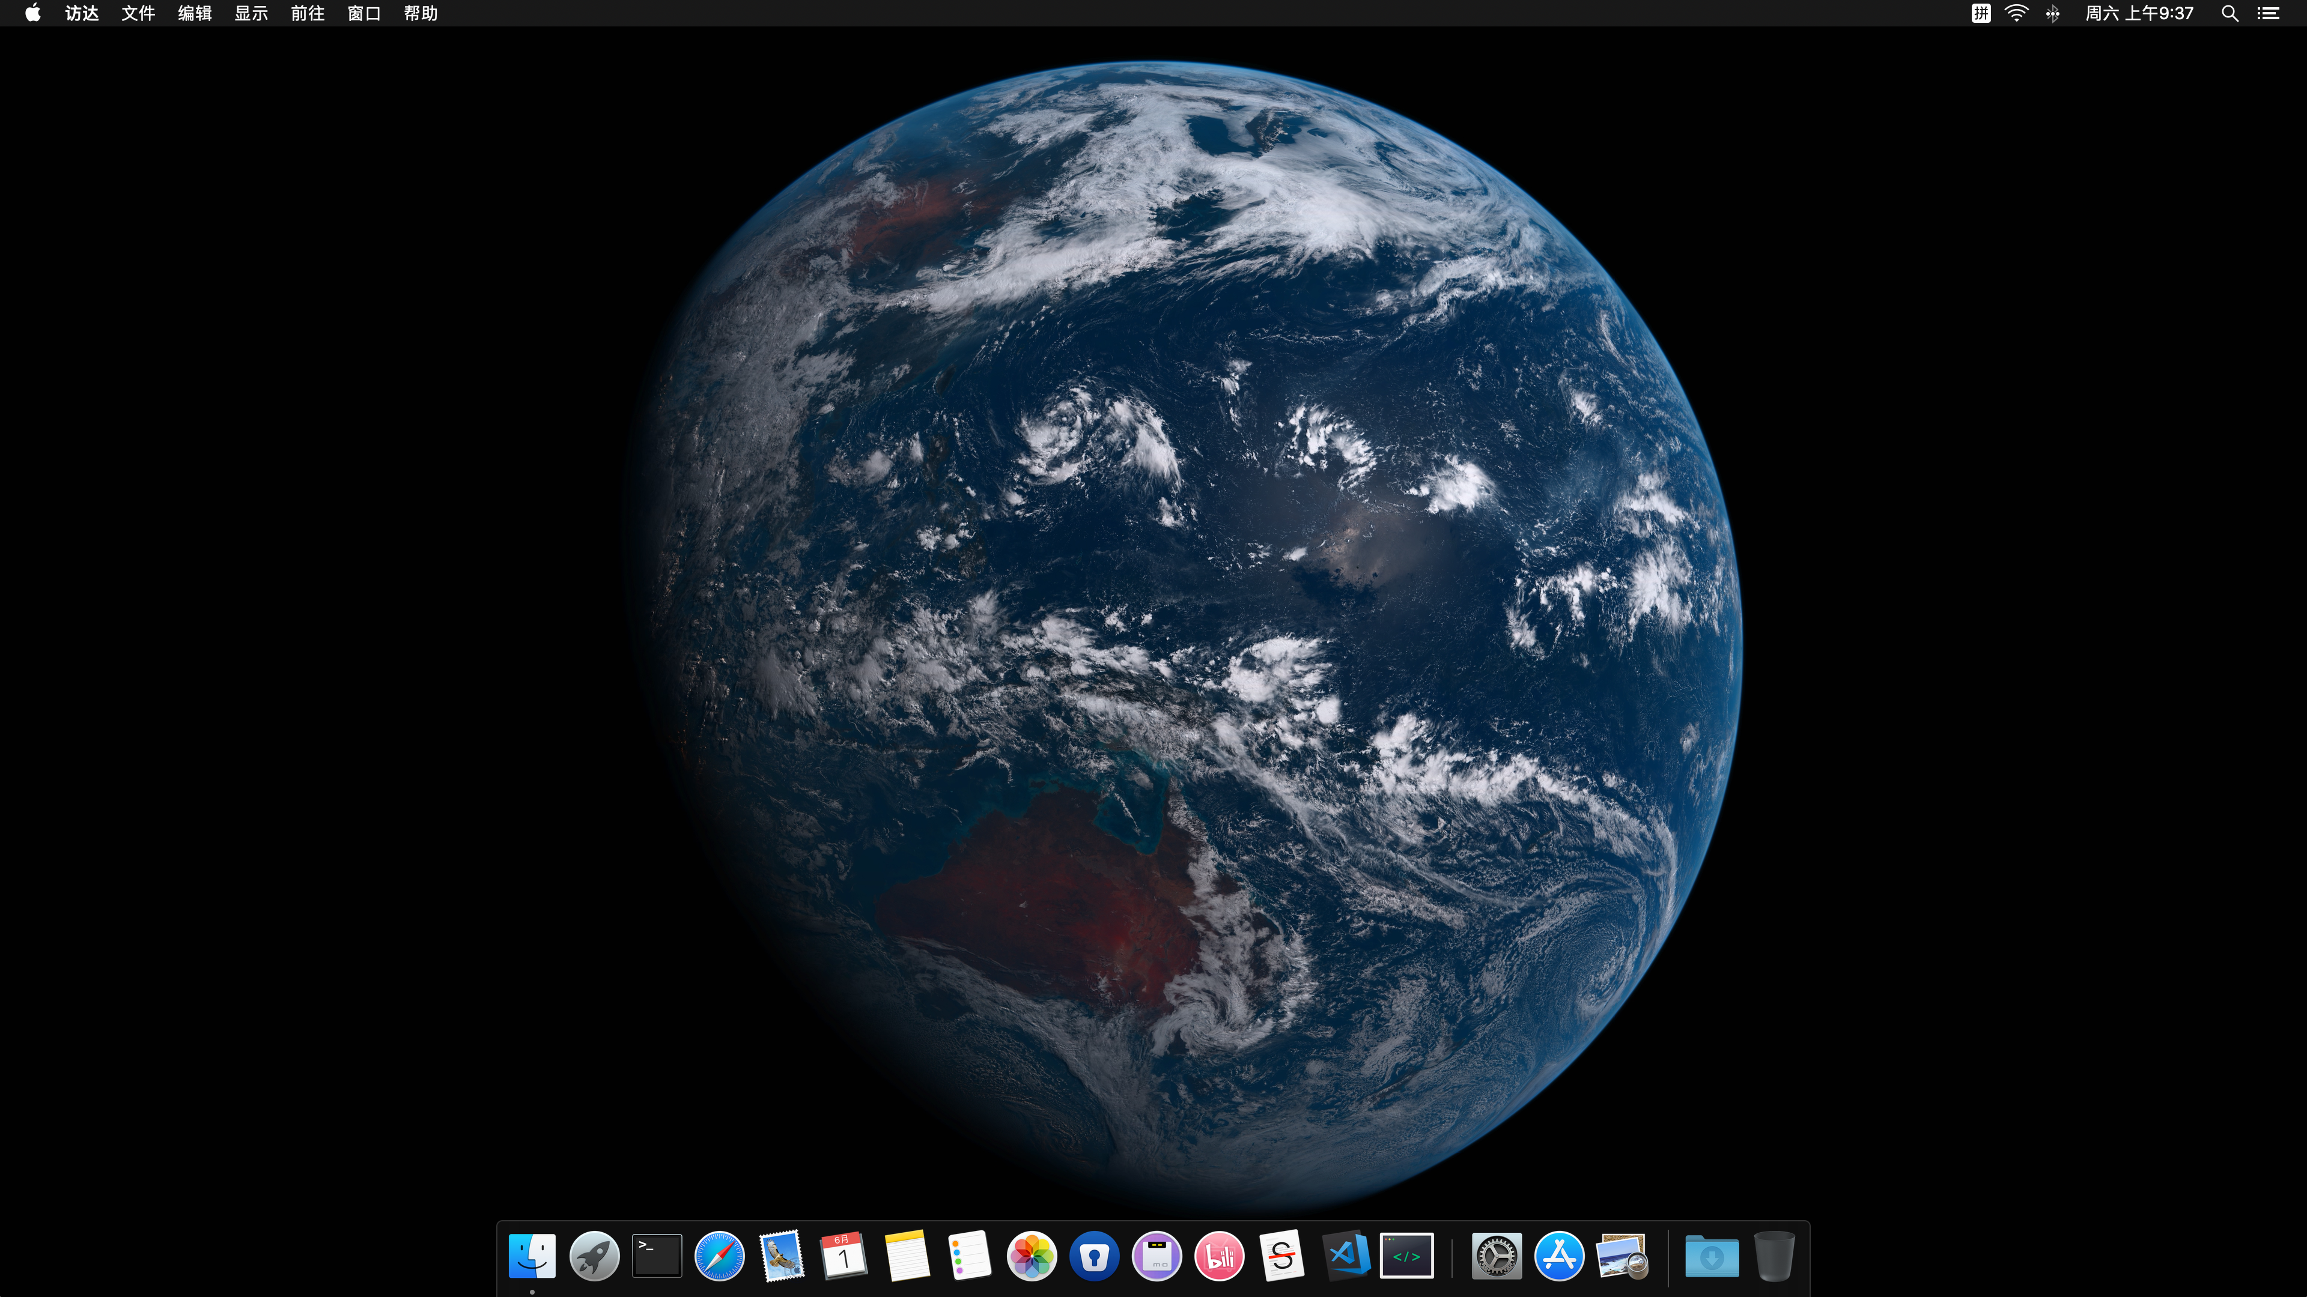2307x1297 pixels.
Task: Open Launchpad rocket icon in Dock
Action: (594, 1256)
